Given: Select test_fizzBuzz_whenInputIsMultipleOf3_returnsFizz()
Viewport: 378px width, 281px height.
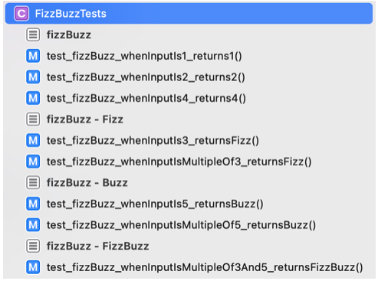Looking at the screenshot, I should [179, 162].
